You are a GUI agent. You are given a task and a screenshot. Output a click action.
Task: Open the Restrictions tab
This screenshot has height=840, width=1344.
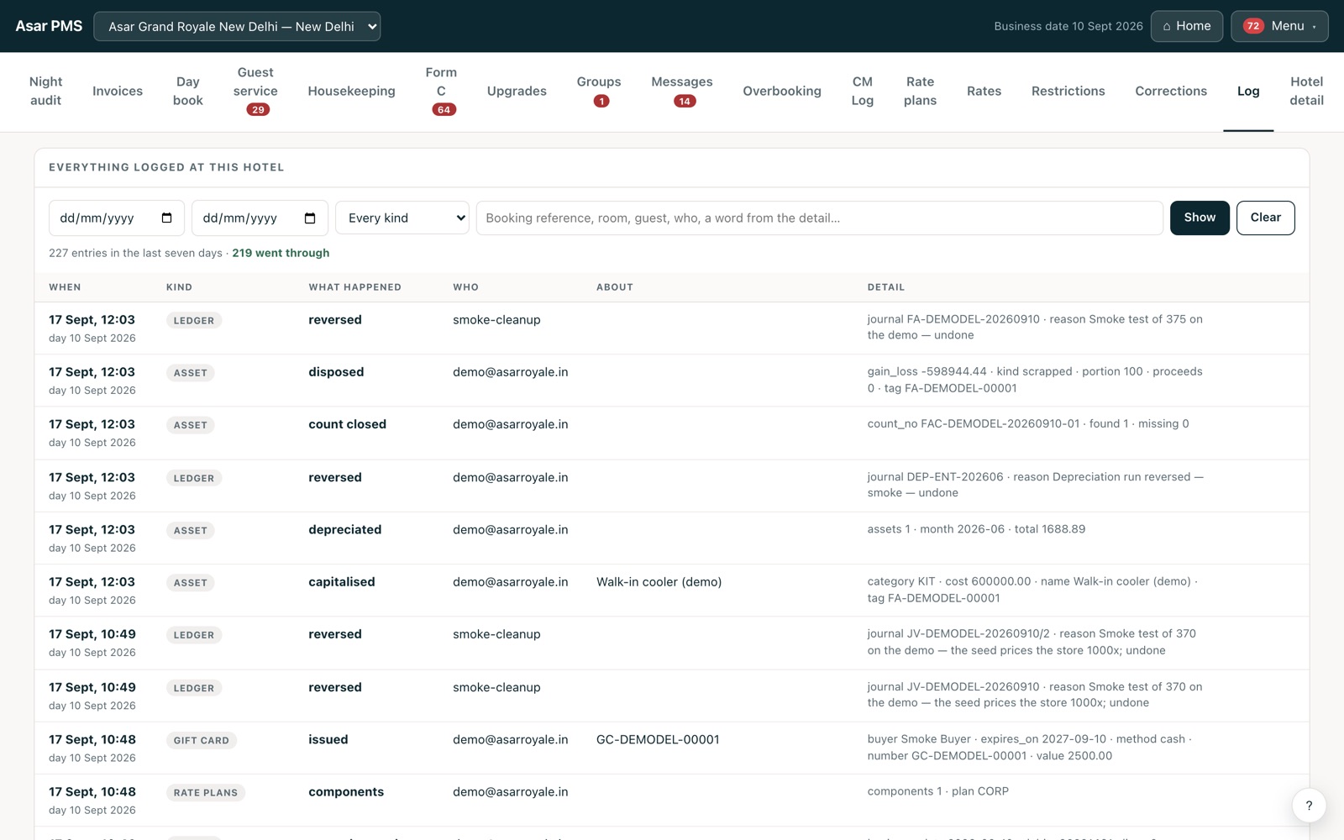pos(1068,91)
